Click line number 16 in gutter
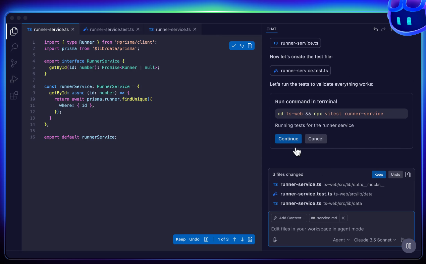The image size is (426, 264). click(x=33, y=137)
